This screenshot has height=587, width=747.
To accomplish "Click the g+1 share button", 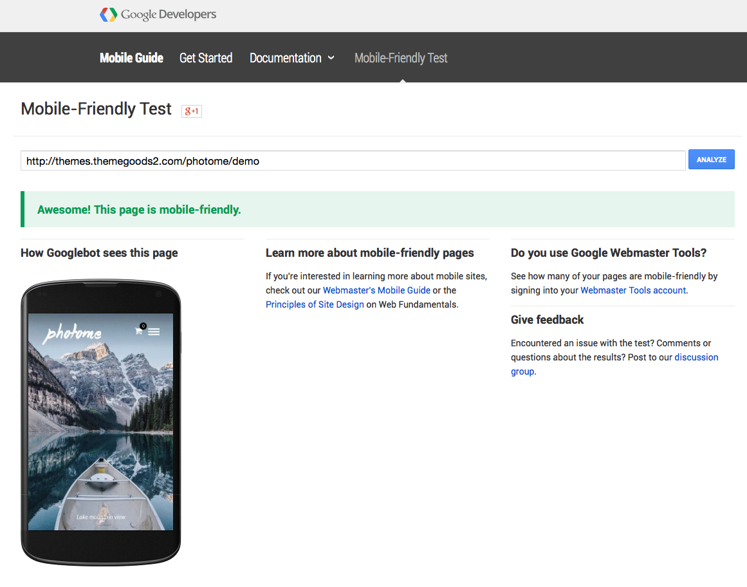I will pos(192,111).
